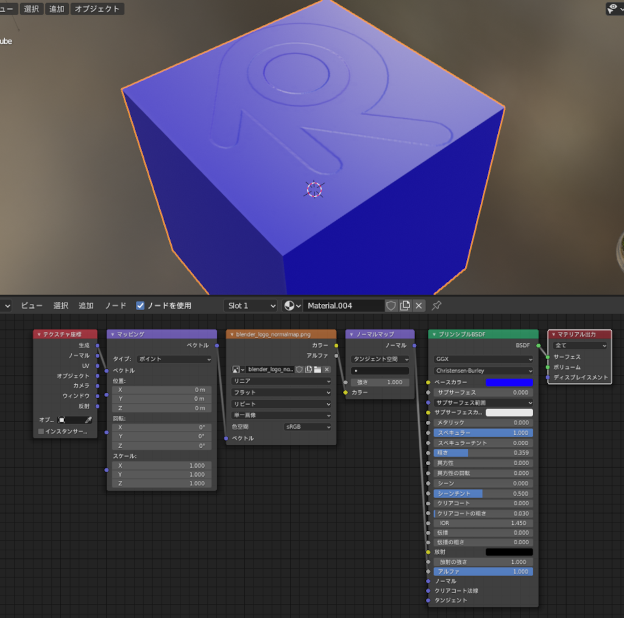Click the IOR value field 1.450
This screenshot has width=624, height=618.
tap(483, 524)
